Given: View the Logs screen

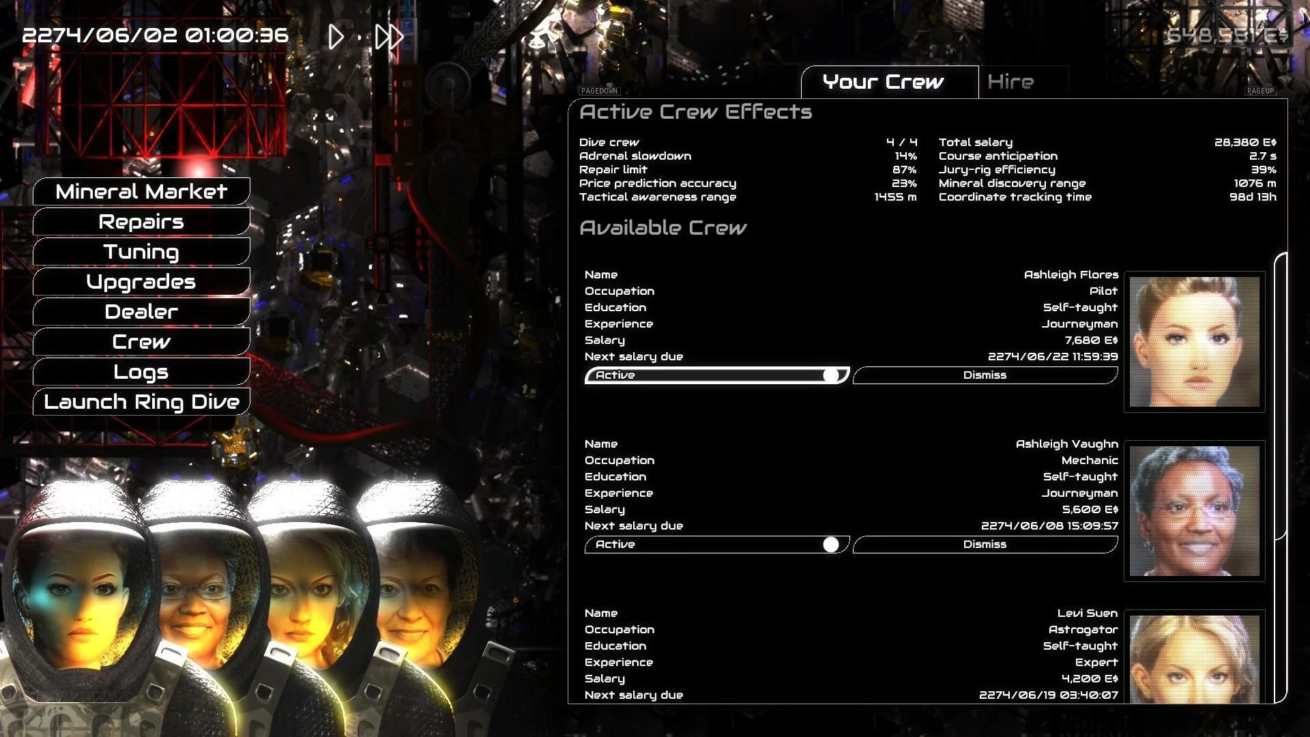Looking at the screenshot, I should 141,372.
